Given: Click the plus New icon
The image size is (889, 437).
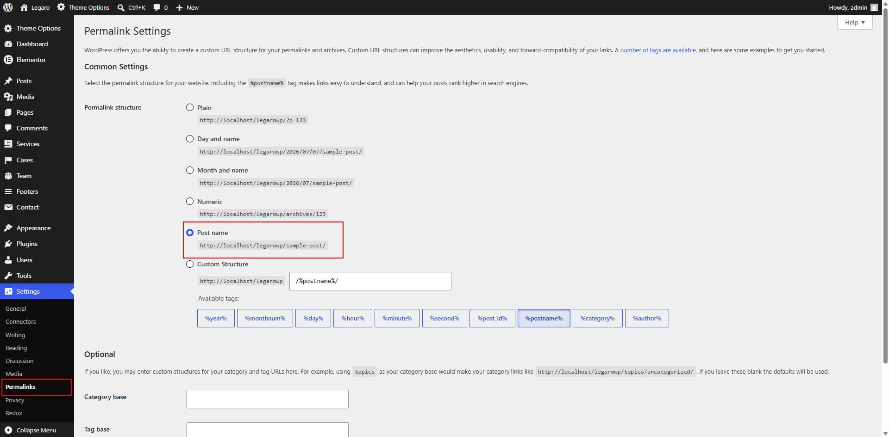Looking at the screenshot, I should tap(180, 8).
